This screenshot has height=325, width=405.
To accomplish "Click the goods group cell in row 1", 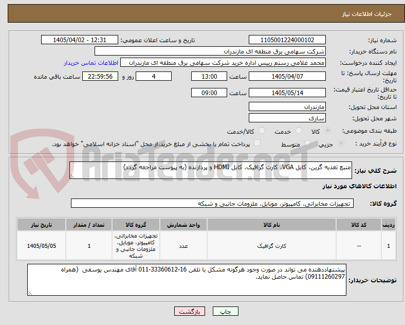I will click(x=136, y=246).
